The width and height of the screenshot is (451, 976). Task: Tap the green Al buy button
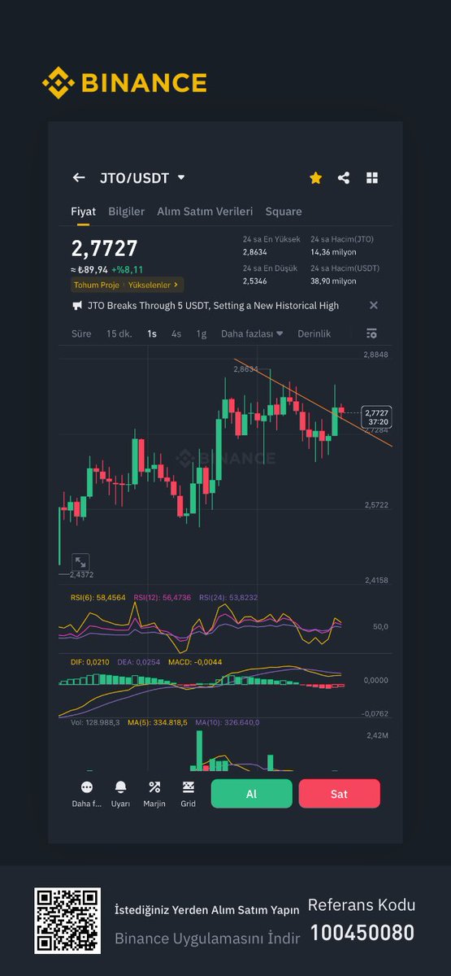(252, 794)
